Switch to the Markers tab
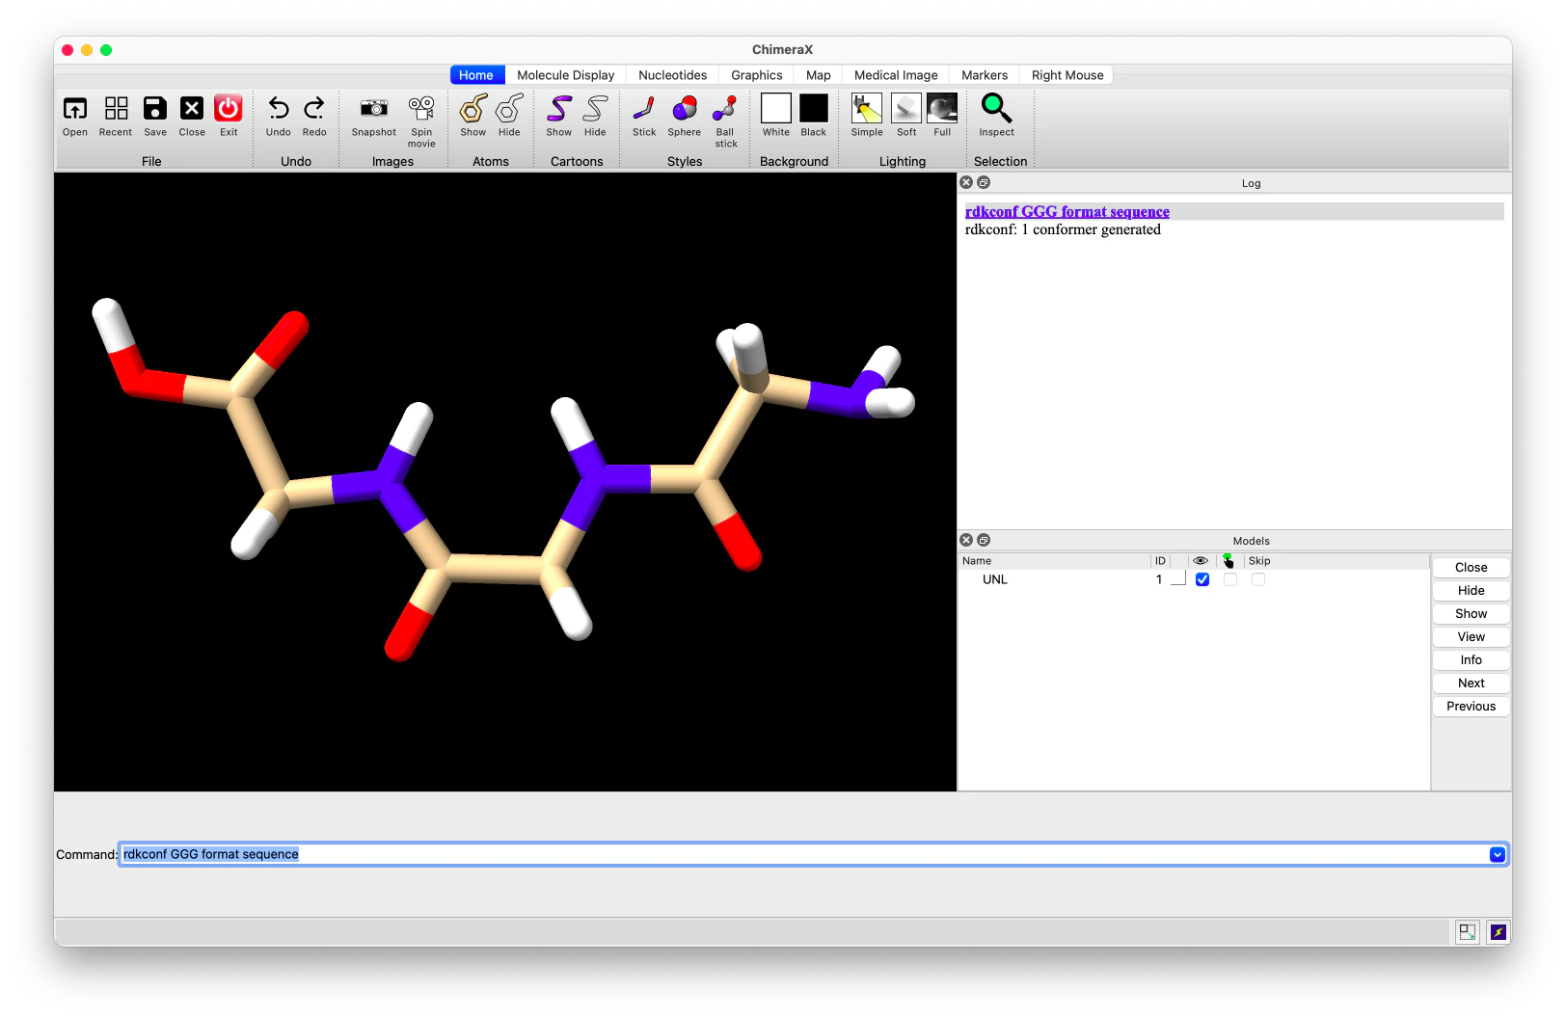The height and width of the screenshot is (1018, 1566). pos(985,75)
